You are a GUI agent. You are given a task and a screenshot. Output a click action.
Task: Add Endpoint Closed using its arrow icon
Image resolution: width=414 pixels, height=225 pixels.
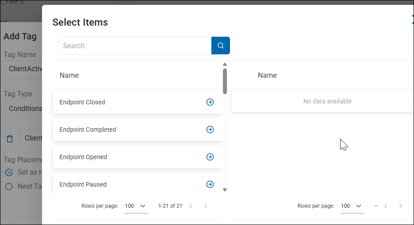(210, 102)
